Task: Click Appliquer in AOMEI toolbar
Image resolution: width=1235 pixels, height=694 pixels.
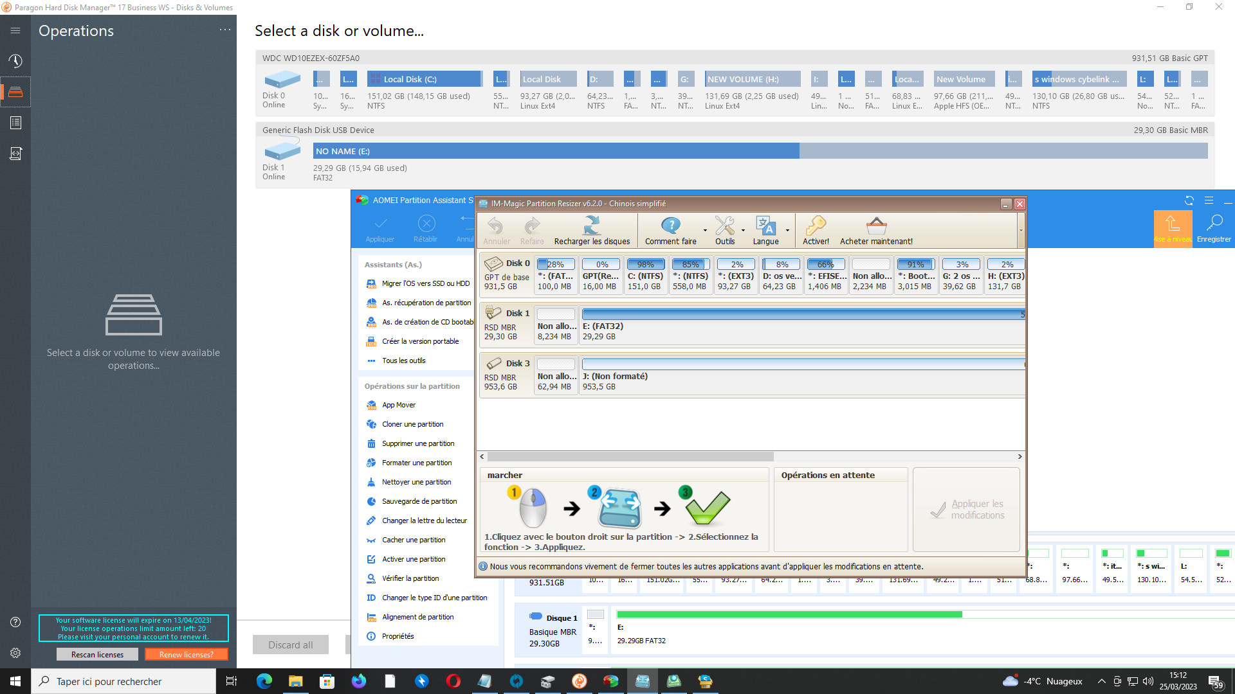Action: (x=380, y=229)
